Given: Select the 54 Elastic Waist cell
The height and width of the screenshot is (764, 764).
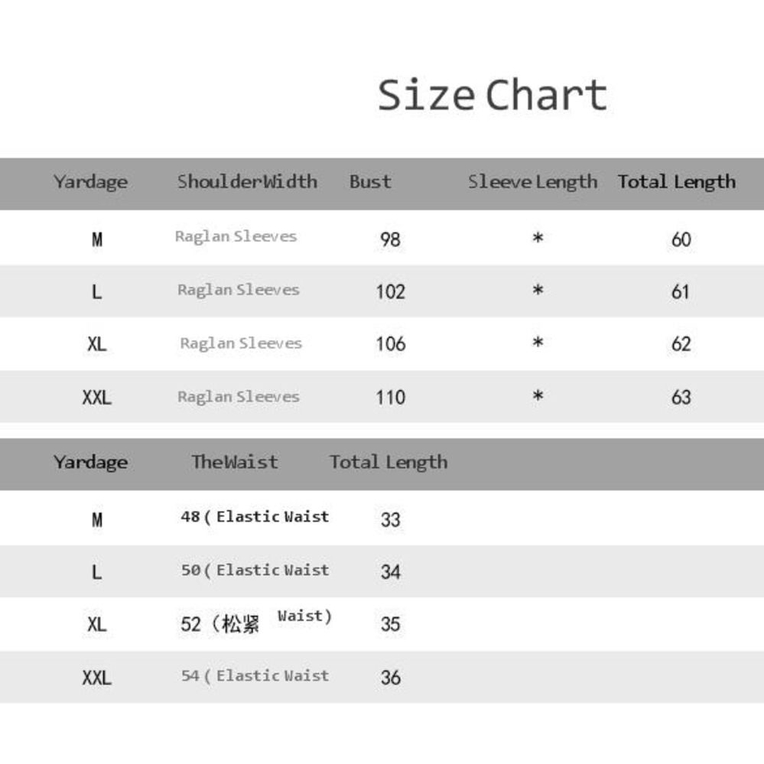Looking at the screenshot, I should [x=255, y=676].
